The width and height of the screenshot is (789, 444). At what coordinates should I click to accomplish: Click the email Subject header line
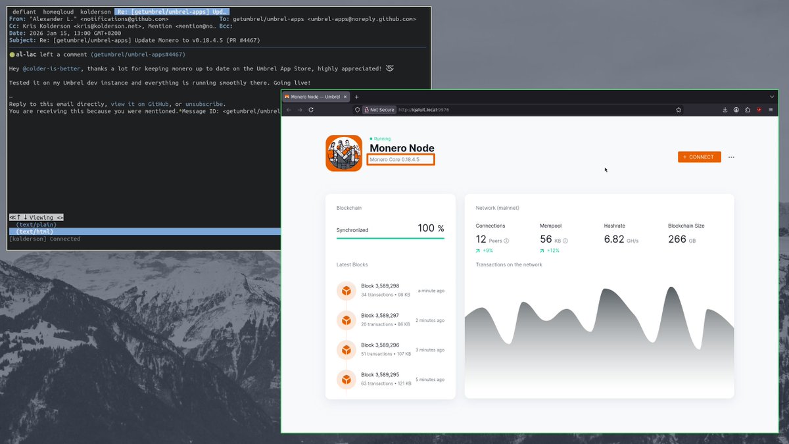(x=134, y=40)
